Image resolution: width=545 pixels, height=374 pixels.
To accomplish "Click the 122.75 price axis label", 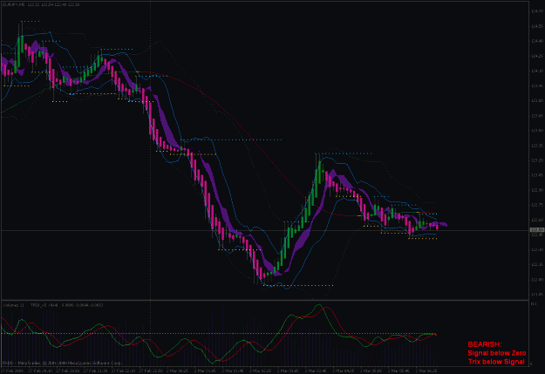I will 537,205.
